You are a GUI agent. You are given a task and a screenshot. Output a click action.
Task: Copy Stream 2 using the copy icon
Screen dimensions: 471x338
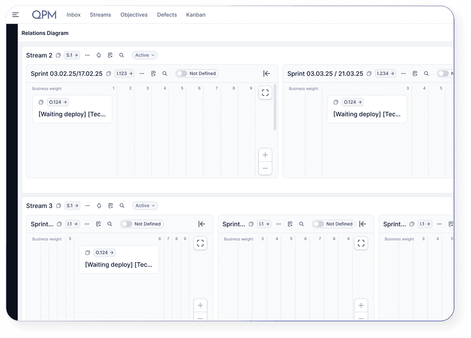click(58, 55)
